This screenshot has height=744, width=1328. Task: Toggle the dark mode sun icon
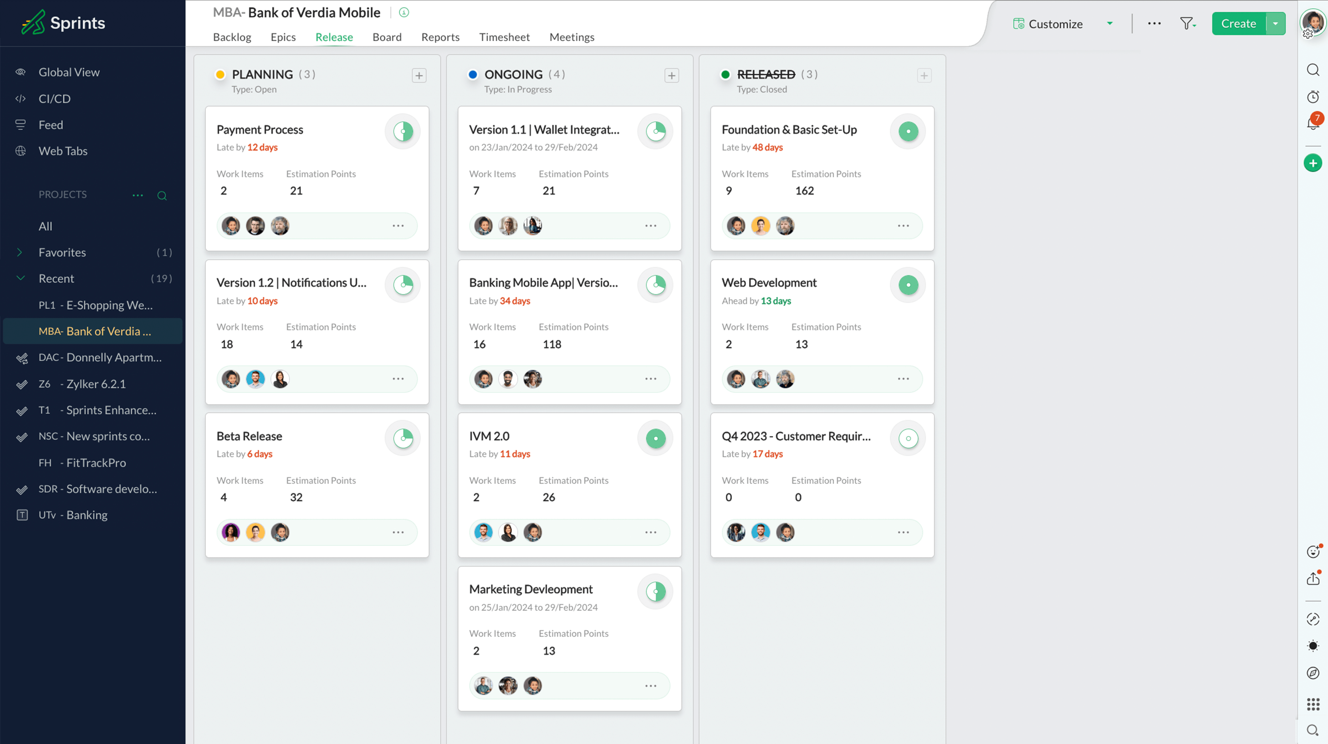tap(1313, 646)
